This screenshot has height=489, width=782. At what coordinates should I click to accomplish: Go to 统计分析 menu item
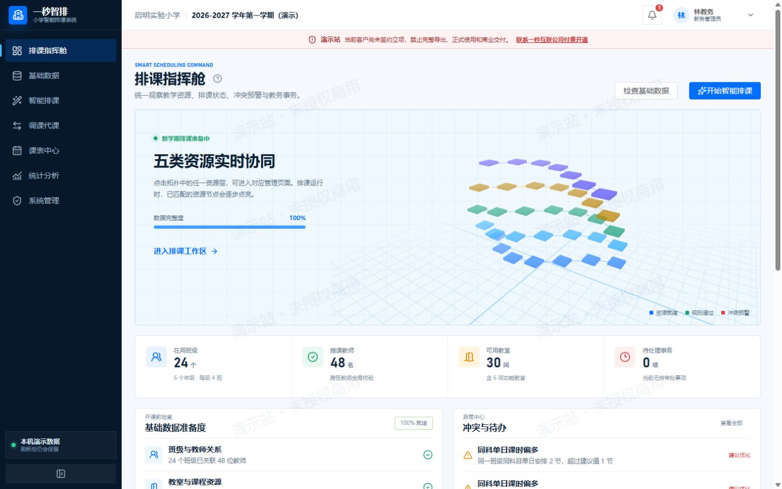tap(61, 176)
